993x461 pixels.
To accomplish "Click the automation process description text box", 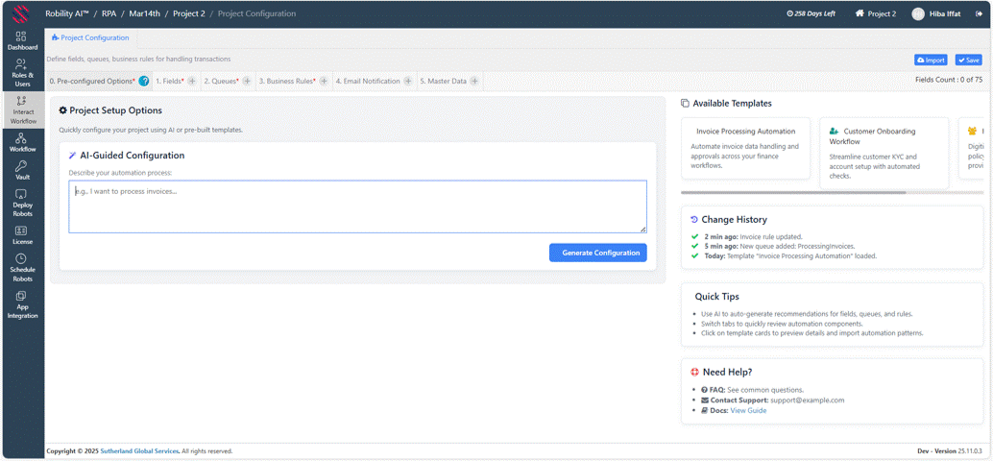I will coord(357,206).
